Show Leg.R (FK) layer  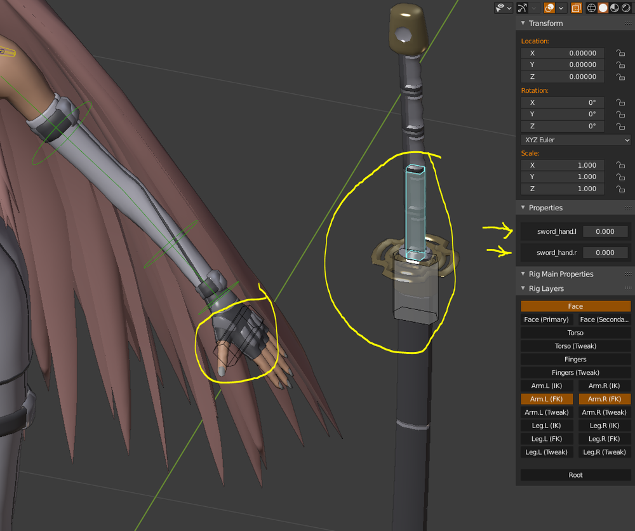pos(605,439)
